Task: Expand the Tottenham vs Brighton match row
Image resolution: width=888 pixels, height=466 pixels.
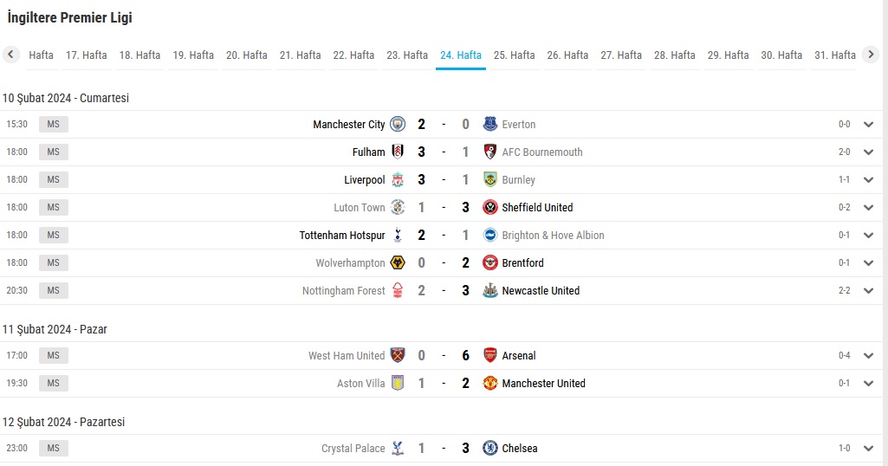Action: (868, 235)
